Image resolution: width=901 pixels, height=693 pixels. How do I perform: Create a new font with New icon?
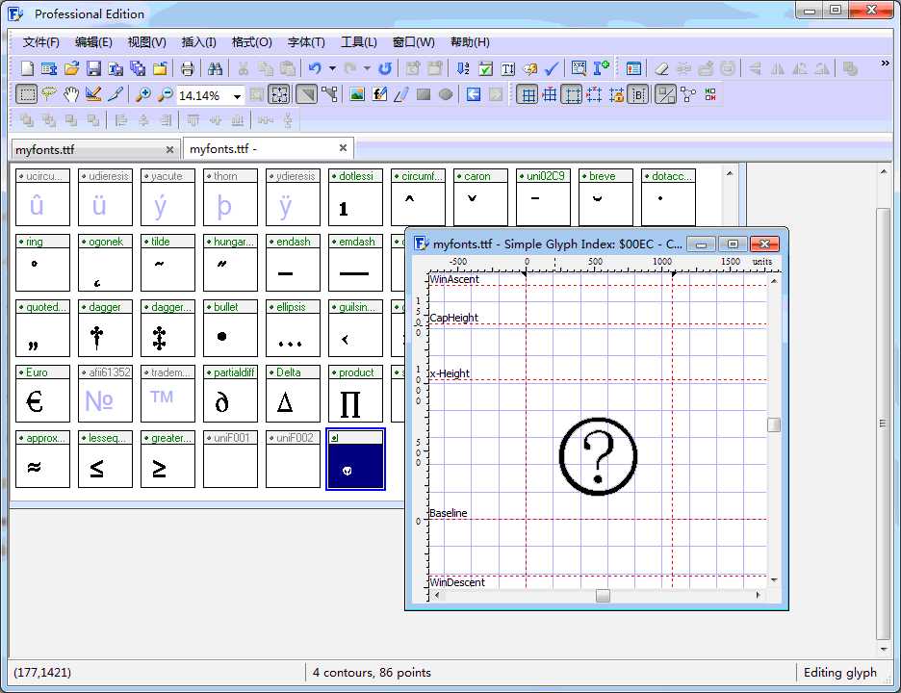pos(27,69)
